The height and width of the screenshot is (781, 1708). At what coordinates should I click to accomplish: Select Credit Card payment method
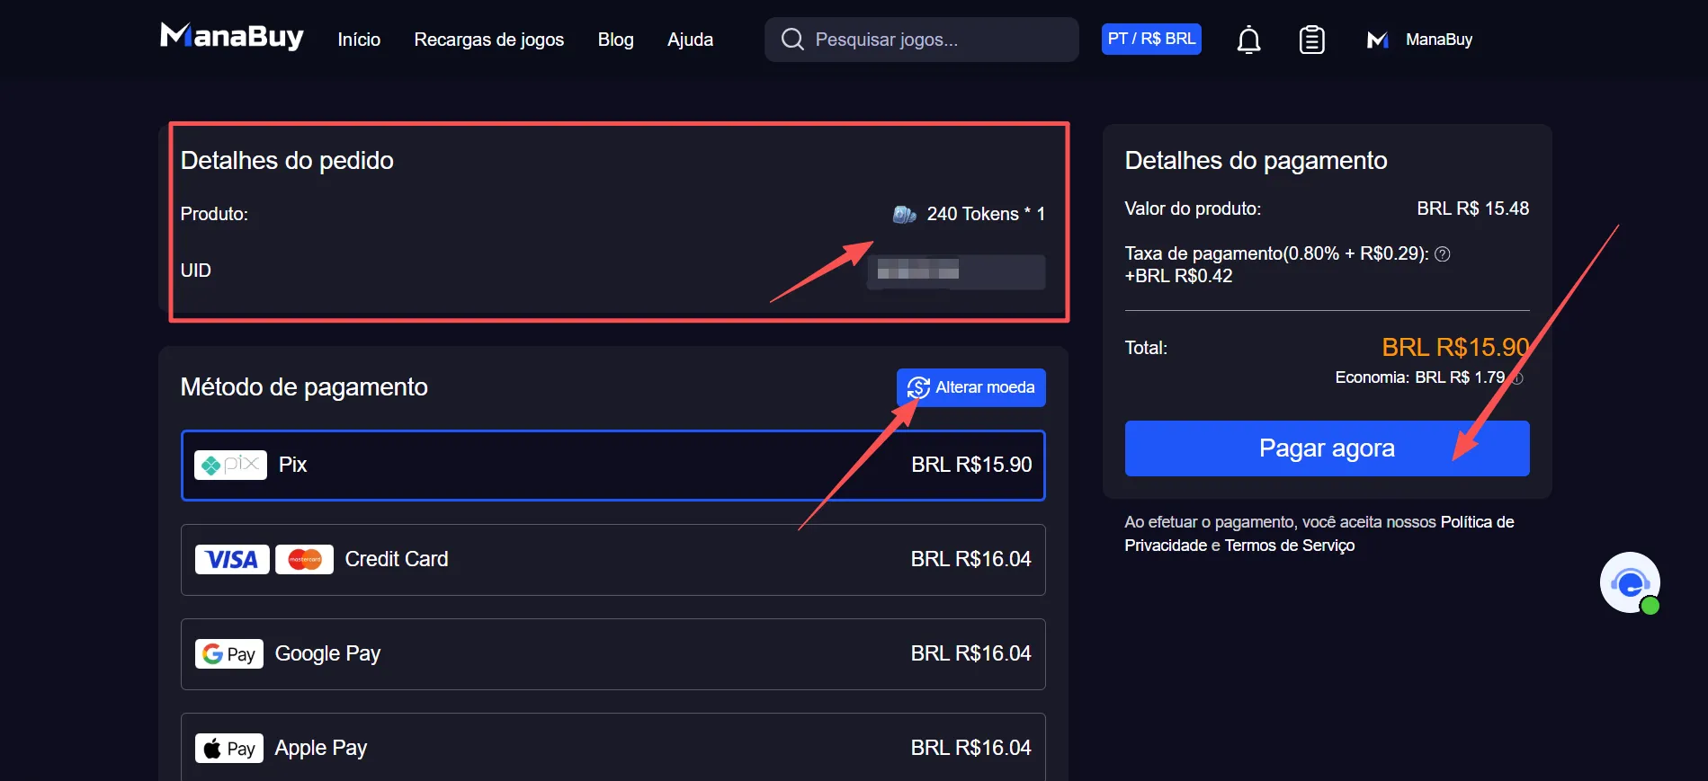pyautogui.click(x=613, y=560)
